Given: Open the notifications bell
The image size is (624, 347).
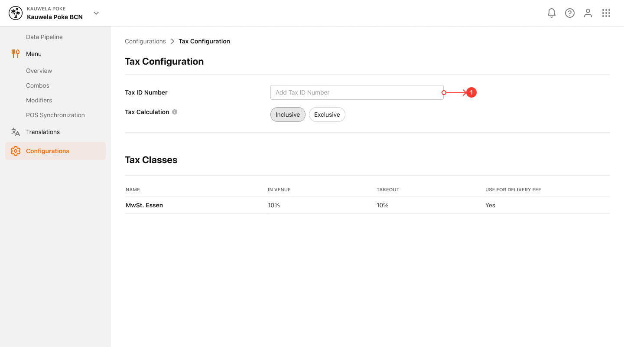Looking at the screenshot, I should pos(552,13).
